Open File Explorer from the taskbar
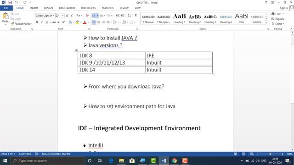This screenshot has height=165, width=294. pos(121,161)
